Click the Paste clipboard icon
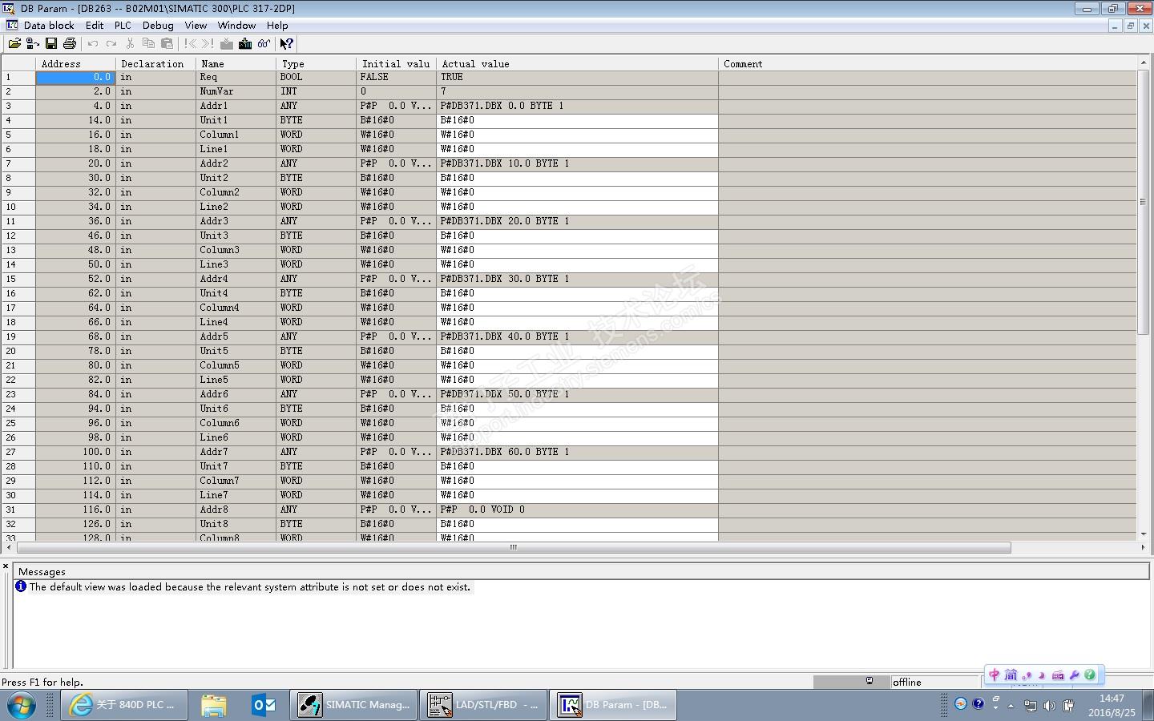The image size is (1154, 721). [x=167, y=44]
